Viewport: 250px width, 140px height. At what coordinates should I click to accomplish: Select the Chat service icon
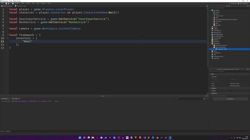coord(212,54)
